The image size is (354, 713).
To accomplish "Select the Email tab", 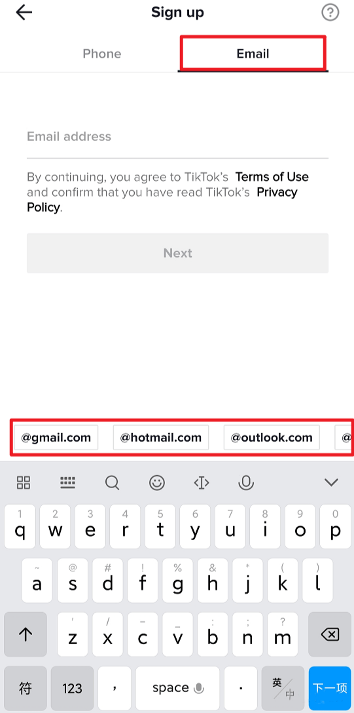I will pos(253,54).
